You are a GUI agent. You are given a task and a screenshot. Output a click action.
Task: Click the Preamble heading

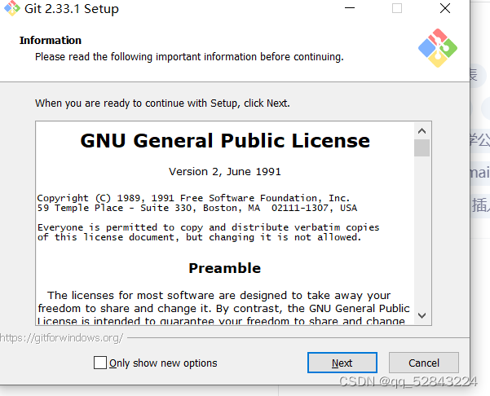(225, 268)
